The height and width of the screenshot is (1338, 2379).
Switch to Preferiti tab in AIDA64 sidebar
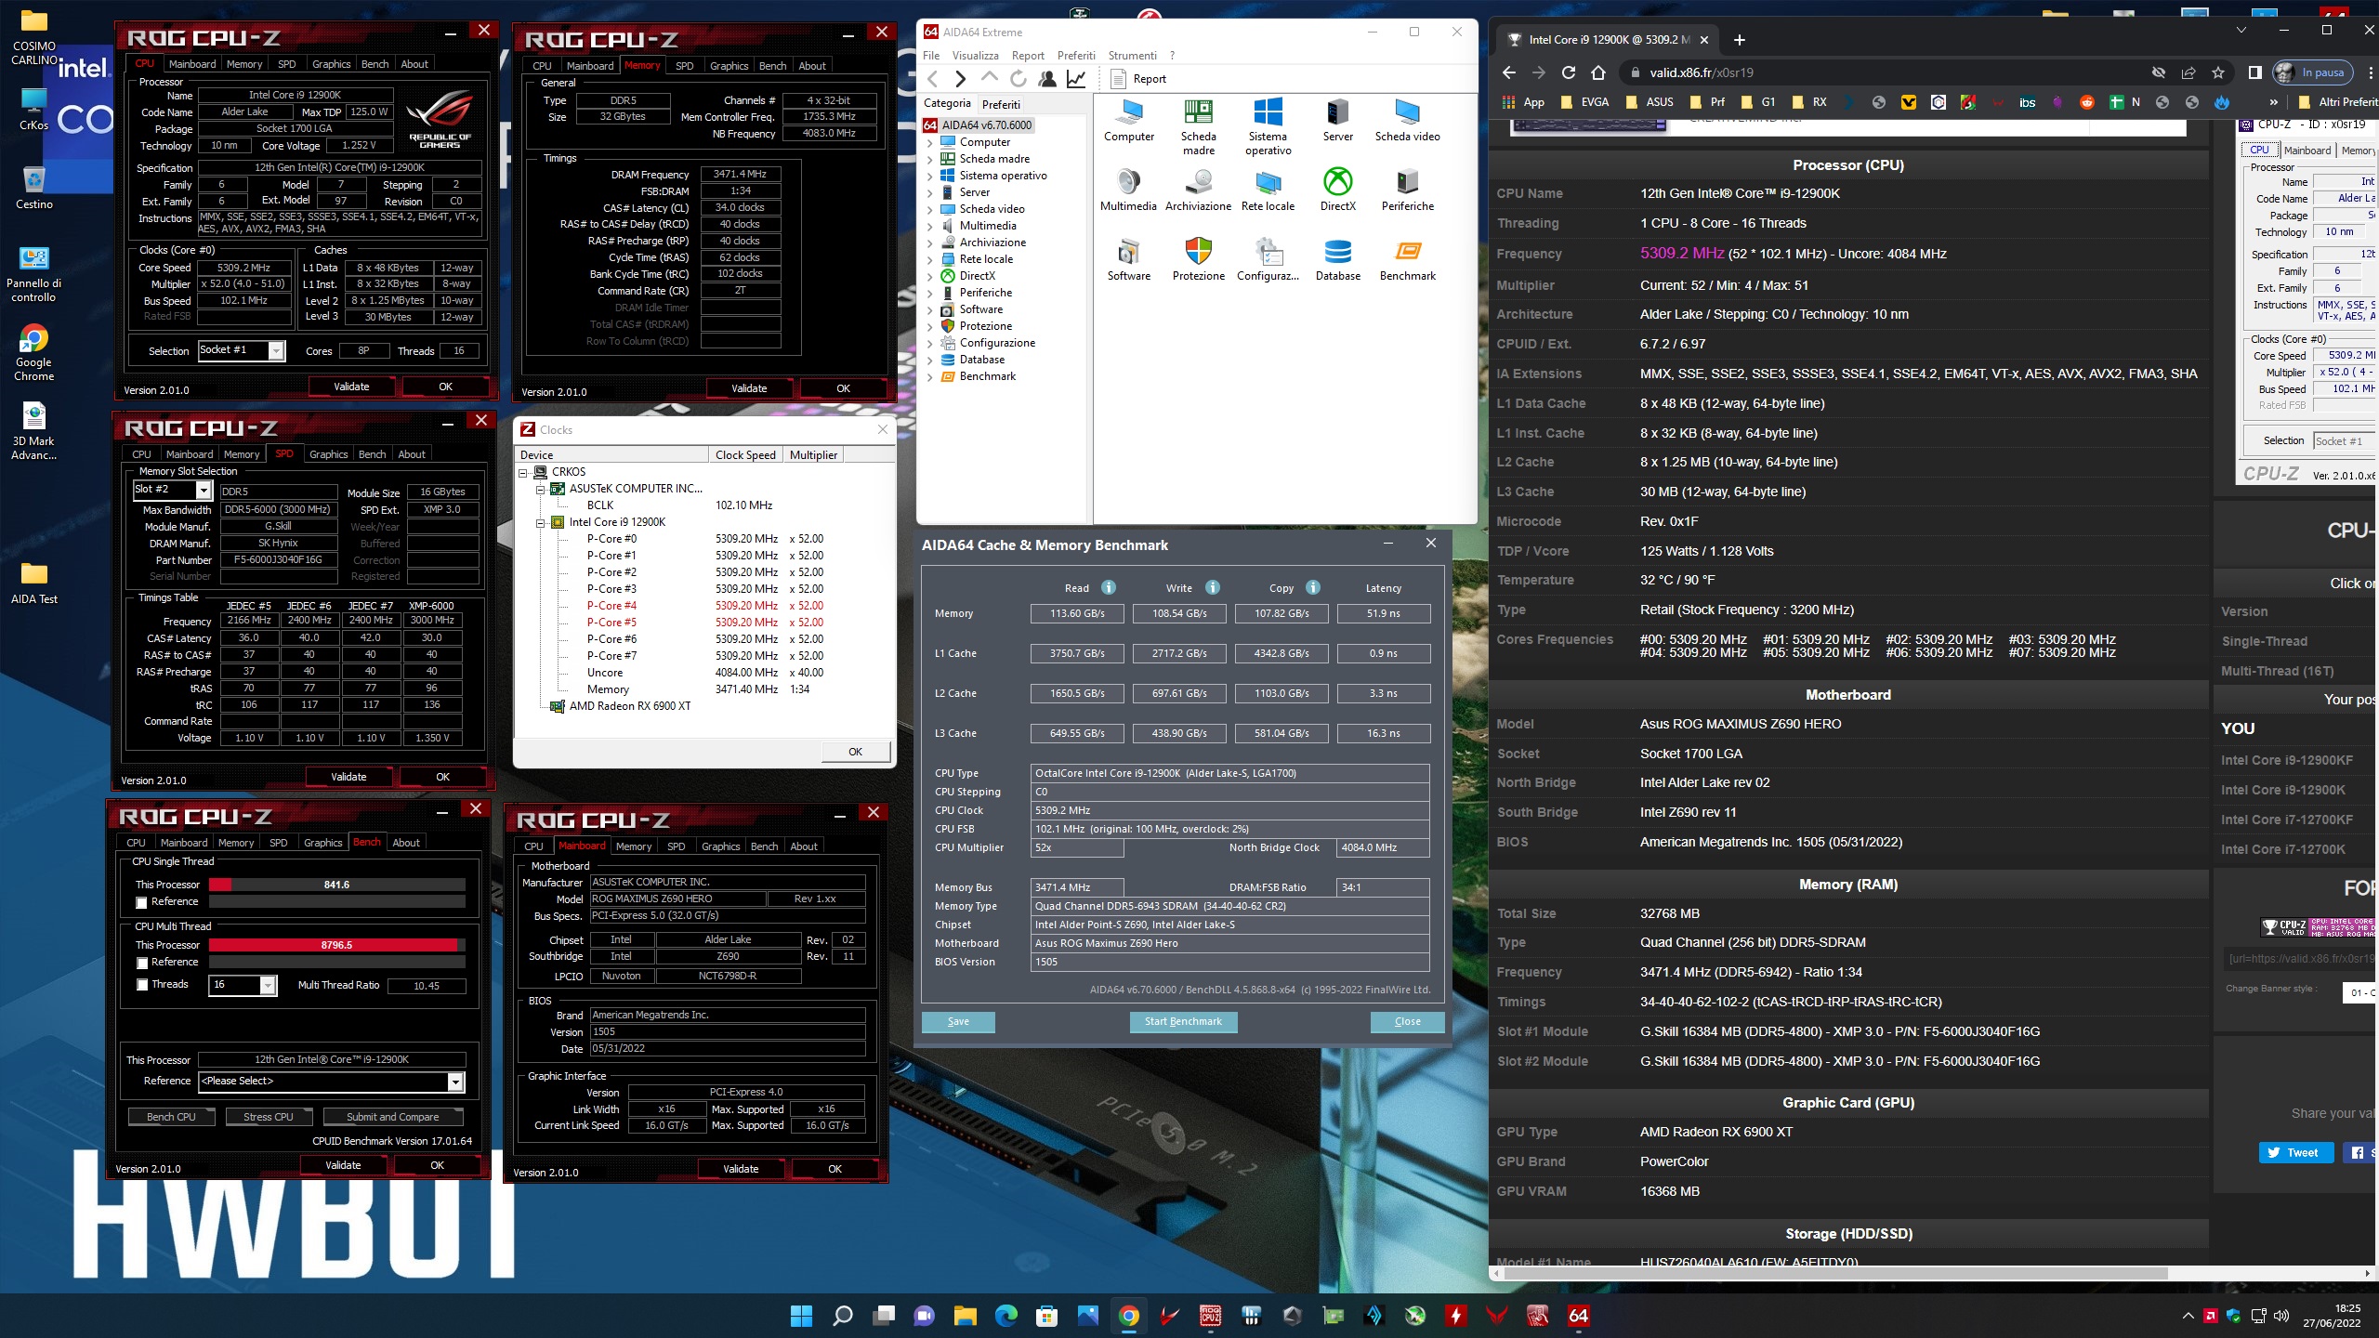(1001, 104)
